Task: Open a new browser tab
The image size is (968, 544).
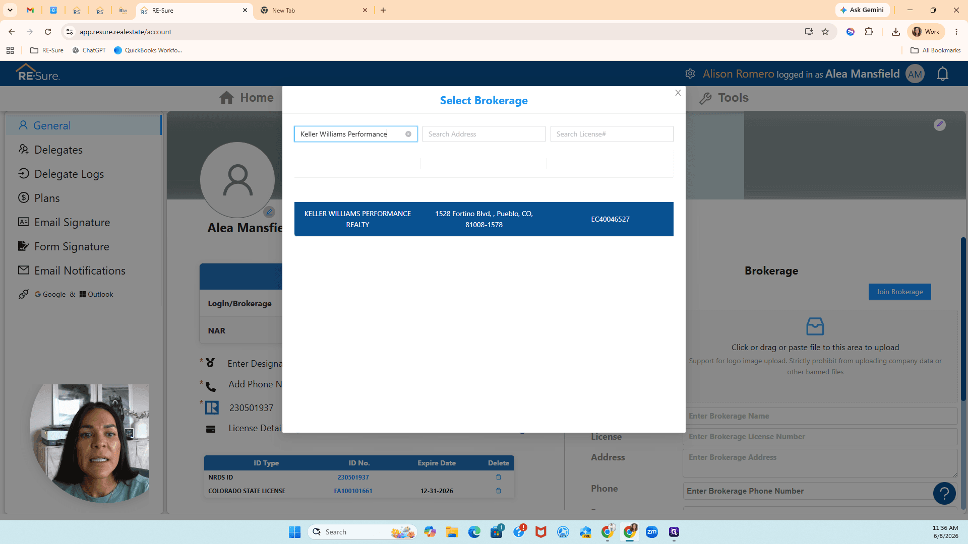Action: pyautogui.click(x=383, y=10)
